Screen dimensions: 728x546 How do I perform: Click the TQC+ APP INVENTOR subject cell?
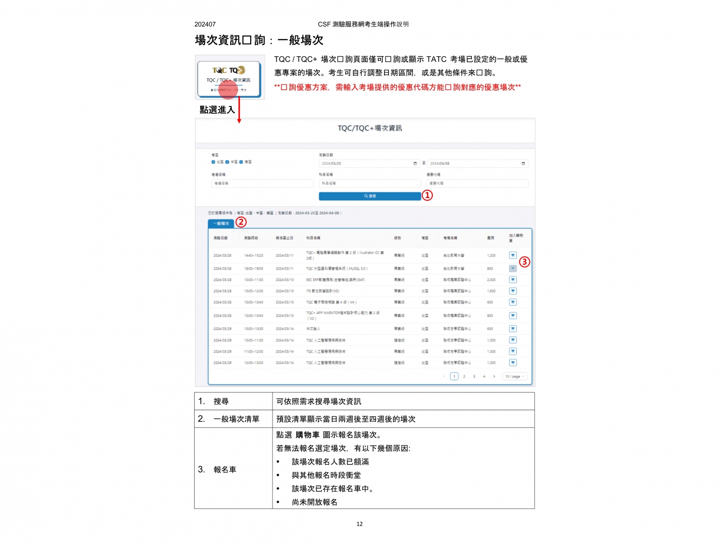tap(343, 315)
